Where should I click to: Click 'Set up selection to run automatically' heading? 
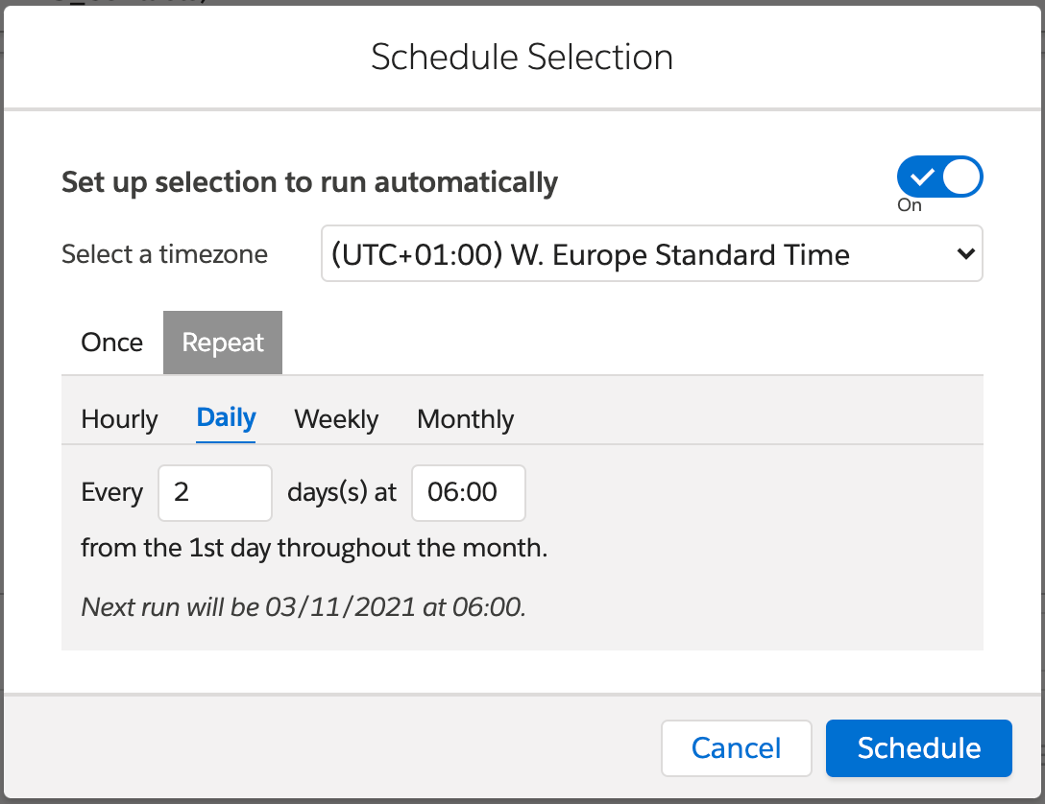309,182
